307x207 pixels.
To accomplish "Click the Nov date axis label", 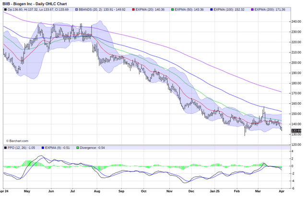I will pyautogui.click(x=169, y=191).
